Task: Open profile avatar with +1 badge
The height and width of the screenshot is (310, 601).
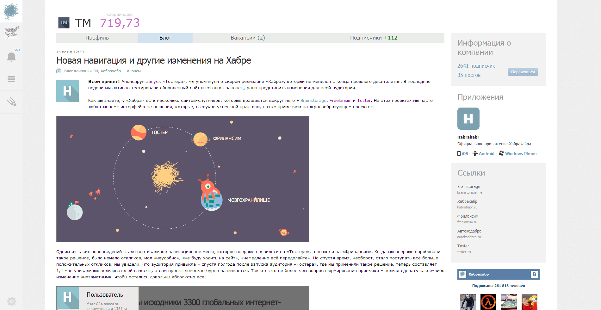Action: 11,33
